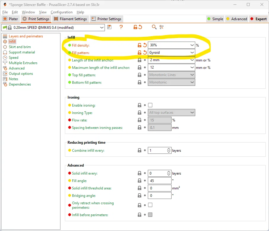
Task: Select Speed settings page
Action: click(x=13, y=57)
